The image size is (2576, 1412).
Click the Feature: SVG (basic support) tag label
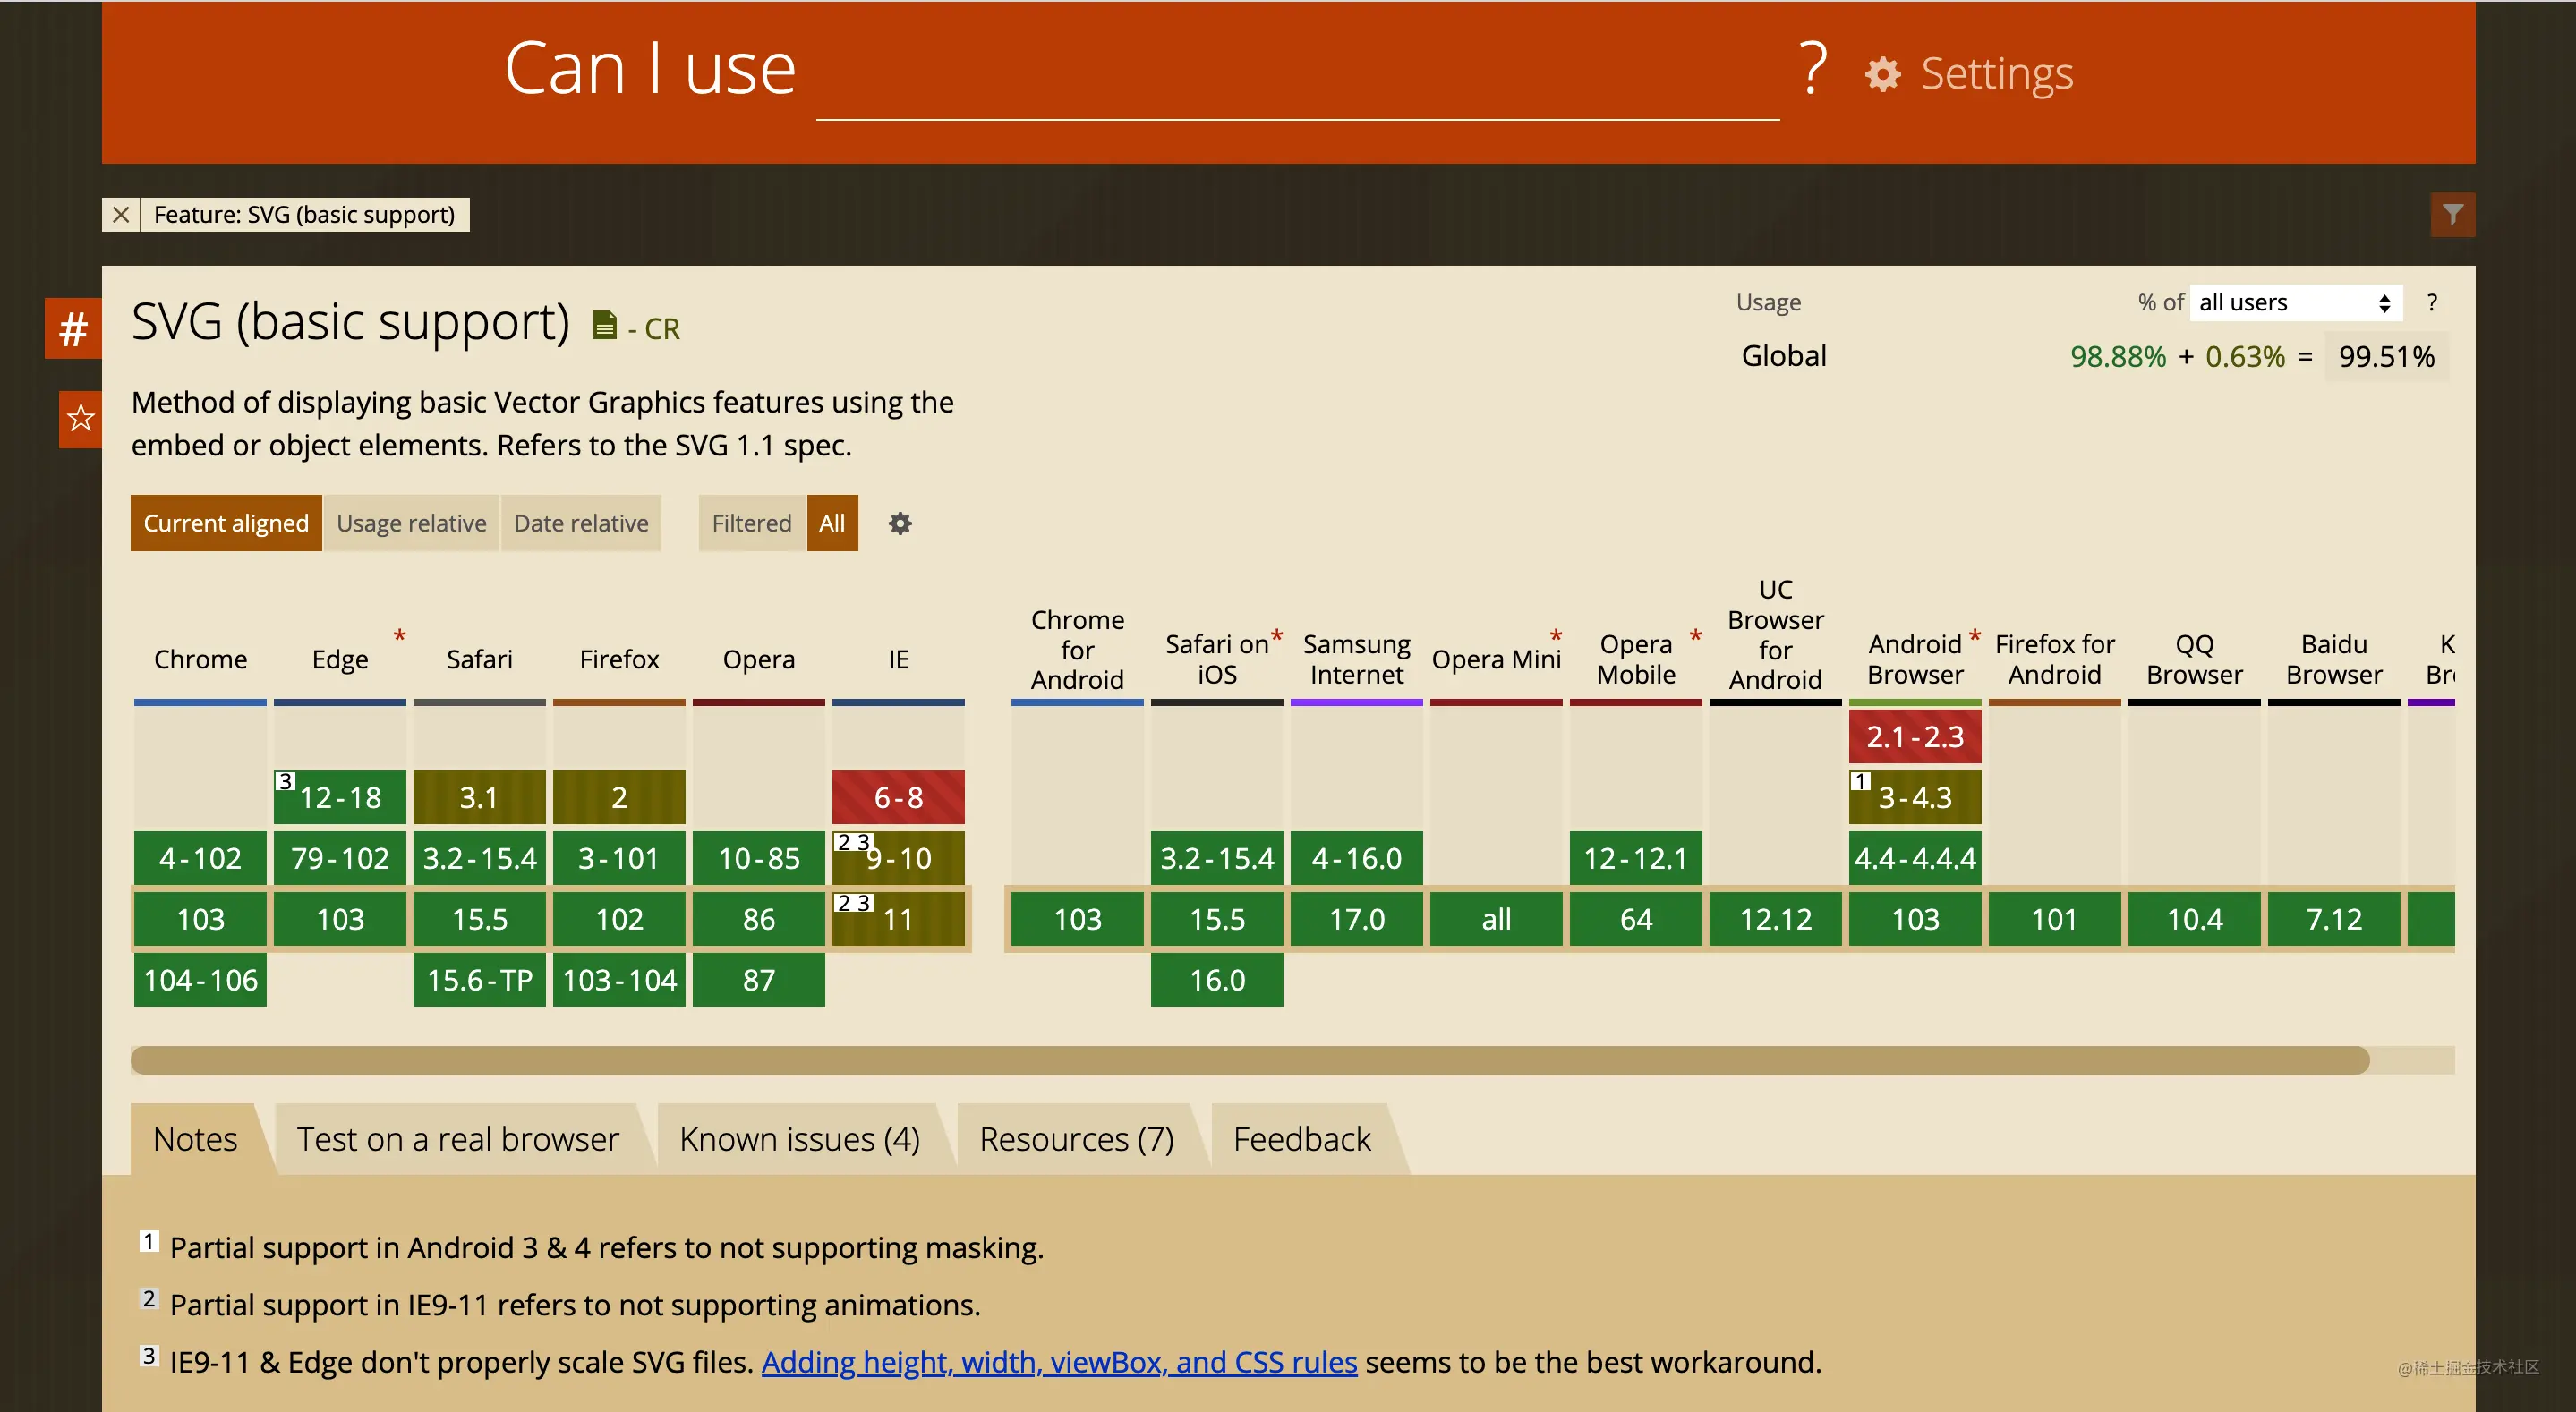(x=305, y=214)
